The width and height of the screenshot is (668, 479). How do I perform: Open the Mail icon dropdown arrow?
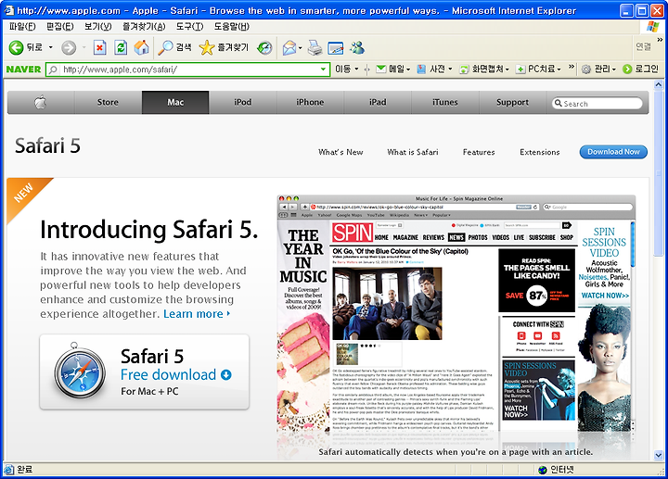point(301,47)
